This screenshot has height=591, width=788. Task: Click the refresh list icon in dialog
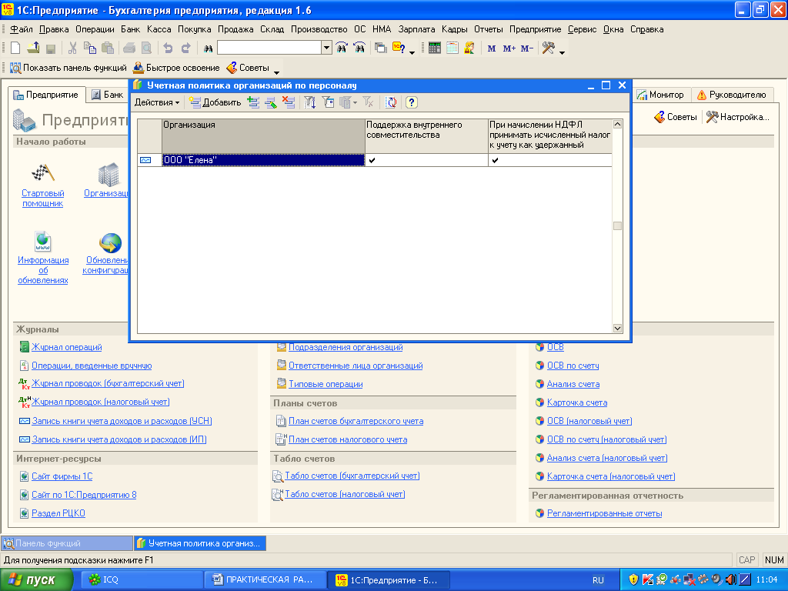391,102
